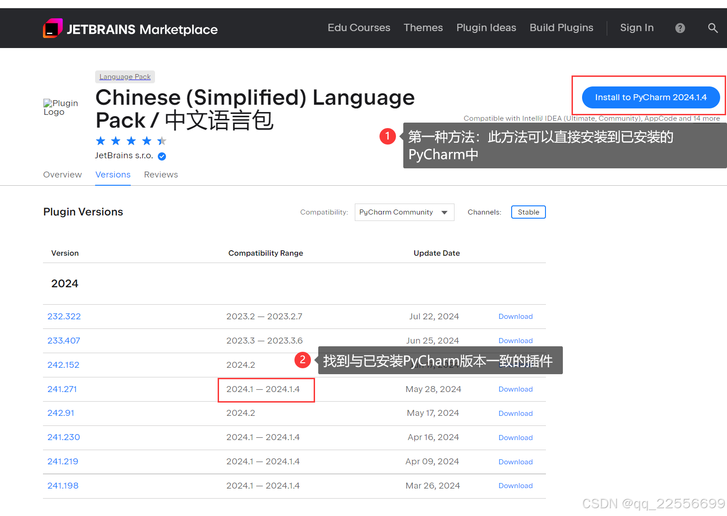Viewport: 727px width, 516px height.
Task: Click the 'Jul 22, 2024' date cell
Action: (434, 317)
